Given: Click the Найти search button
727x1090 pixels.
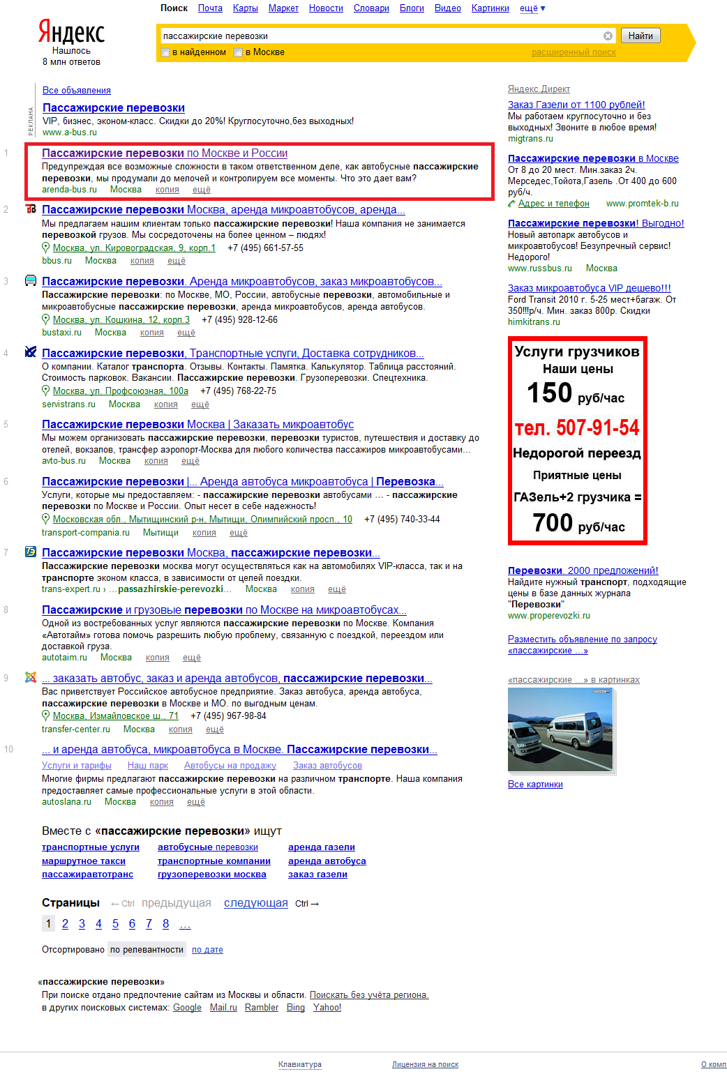Looking at the screenshot, I should (x=640, y=36).
